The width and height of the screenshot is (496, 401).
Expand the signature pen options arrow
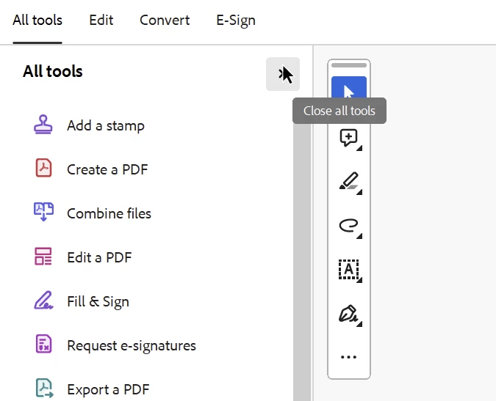coord(359,324)
